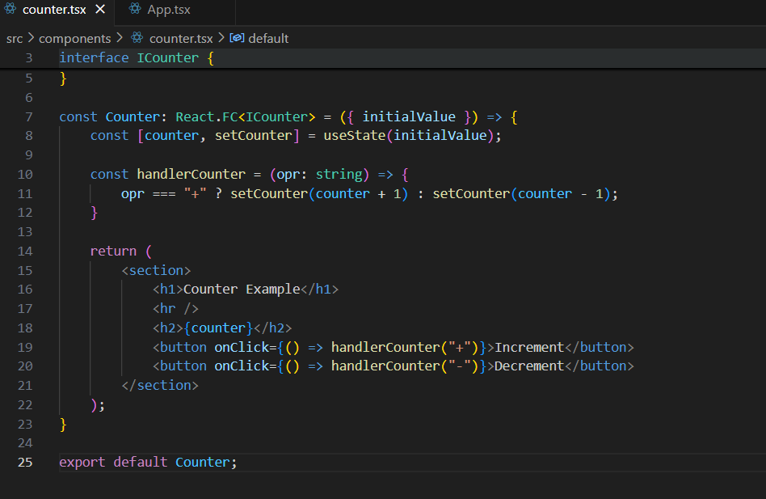Click the 'hr' tag on line 17

coord(167,309)
